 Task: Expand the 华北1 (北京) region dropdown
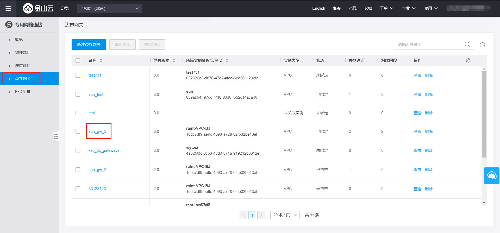pyautogui.click(x=109, y=8)
